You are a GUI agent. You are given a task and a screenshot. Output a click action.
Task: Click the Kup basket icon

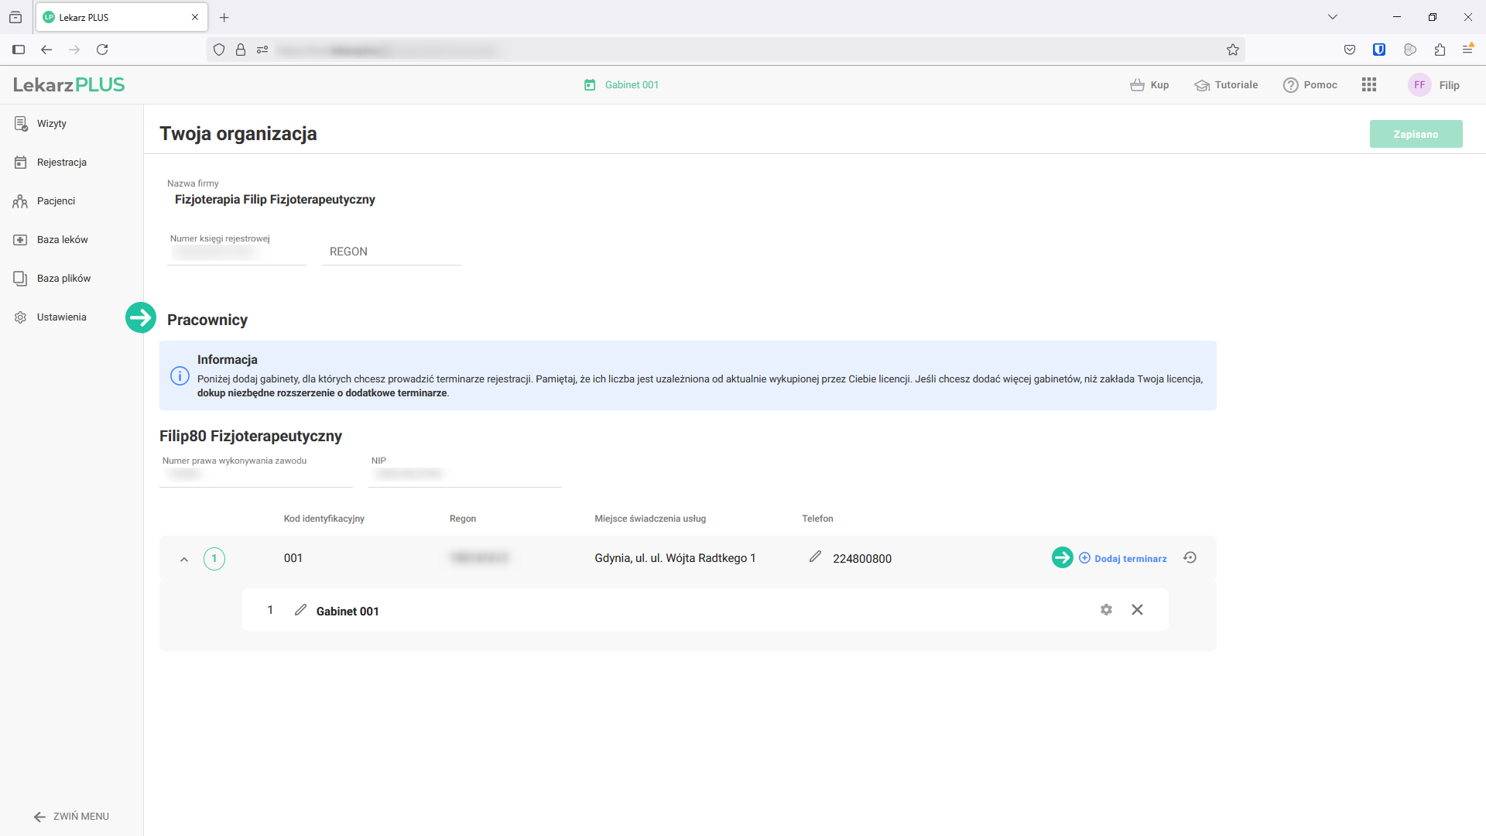pos(1137,85)
